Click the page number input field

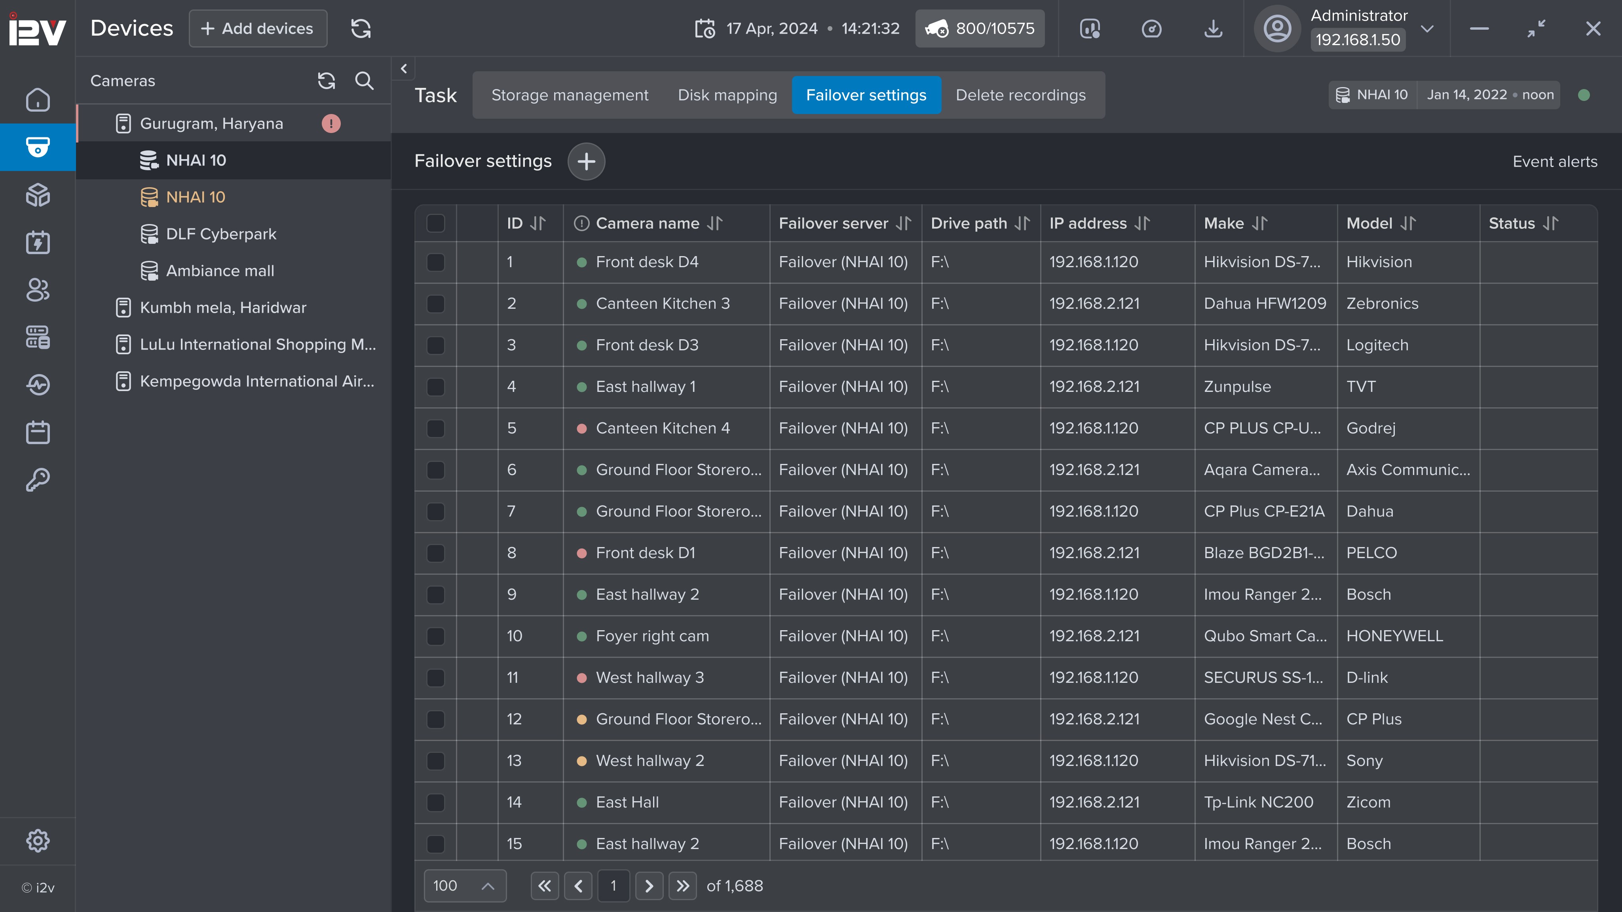click(x=613, y=885)
